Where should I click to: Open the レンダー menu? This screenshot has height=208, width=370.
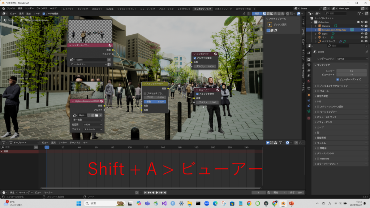[29, 8]
